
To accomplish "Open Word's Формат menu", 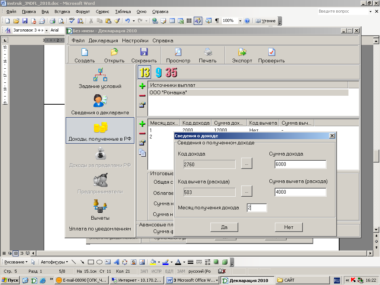I will click(83, 12).
